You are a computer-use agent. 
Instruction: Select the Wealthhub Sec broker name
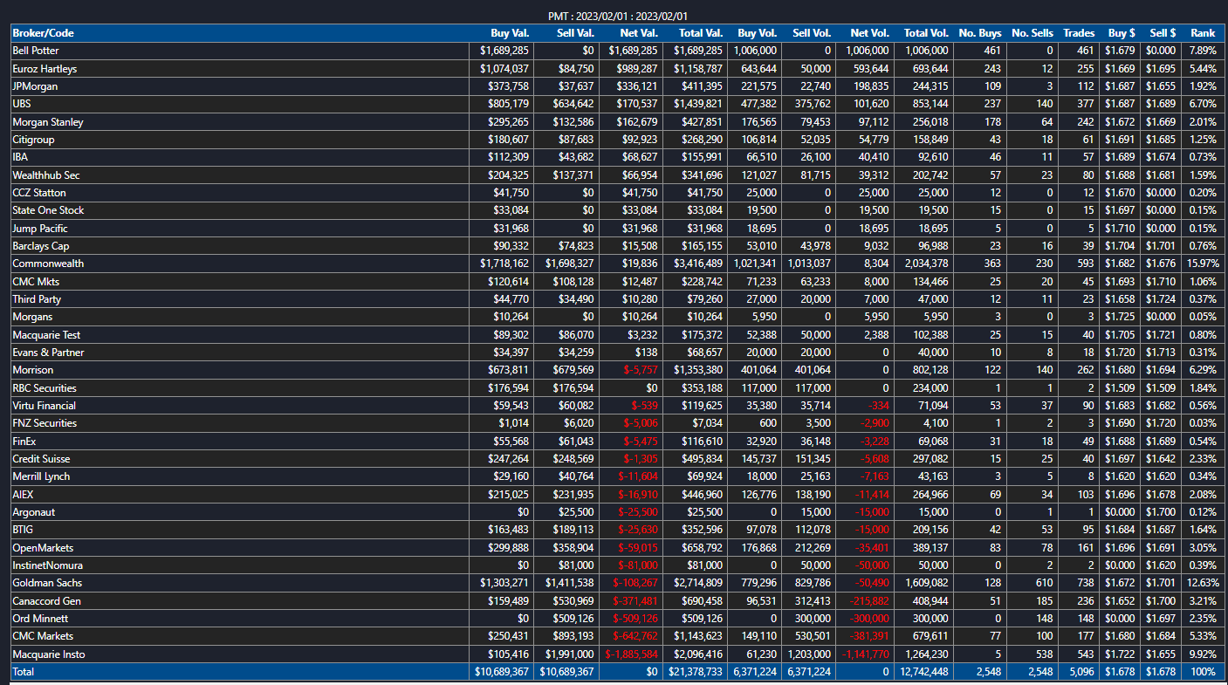46,175
